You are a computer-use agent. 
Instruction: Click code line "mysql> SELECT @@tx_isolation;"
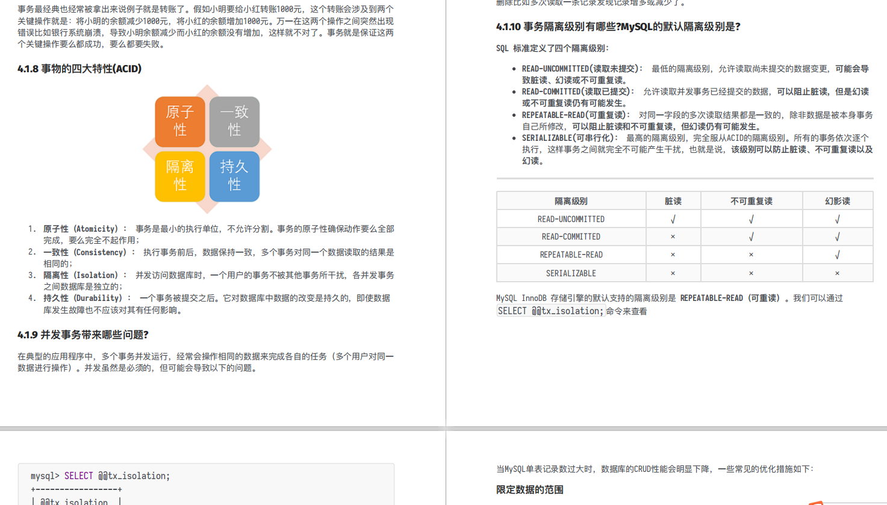(101, 476)
